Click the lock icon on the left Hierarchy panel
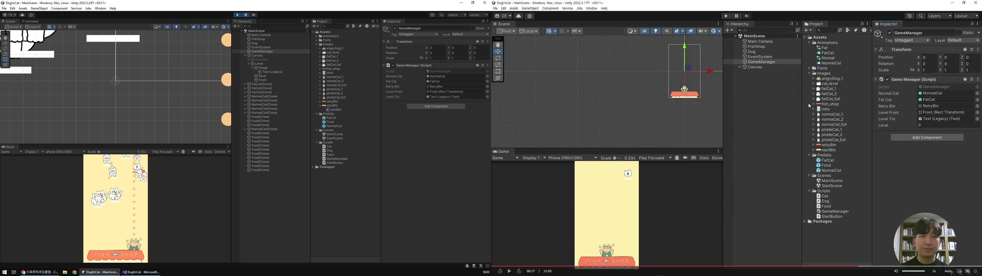The image size is (982, 276). (302, 21)
